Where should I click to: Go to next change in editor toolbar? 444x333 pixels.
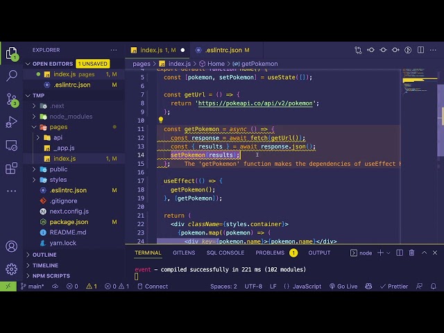(395, 50)
